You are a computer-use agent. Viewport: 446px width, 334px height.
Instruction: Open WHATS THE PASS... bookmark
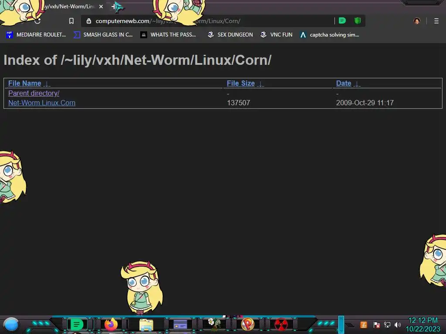coord(169,35)
